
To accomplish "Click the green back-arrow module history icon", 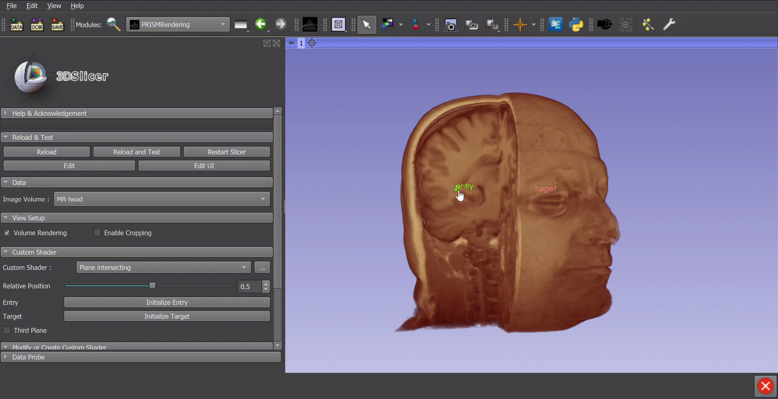I will [x=260, y=24].
